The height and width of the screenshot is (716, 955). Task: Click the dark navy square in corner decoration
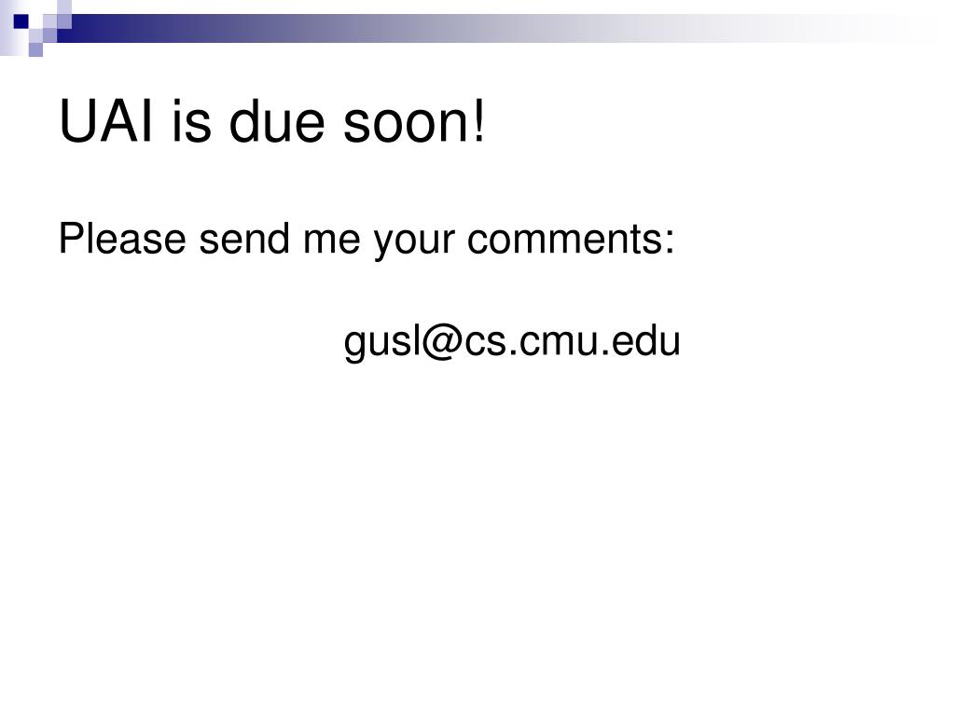[21, 22]
